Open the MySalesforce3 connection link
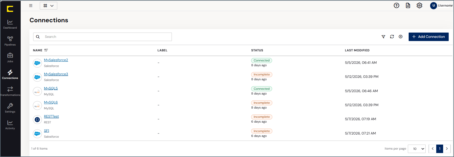 [x=56, y=74]
